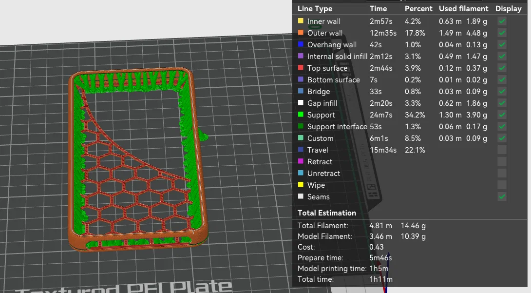This screenshot has height=293, width=531.
Task: Click the Inner wall yellow color swatch
Action: [301, 21]
